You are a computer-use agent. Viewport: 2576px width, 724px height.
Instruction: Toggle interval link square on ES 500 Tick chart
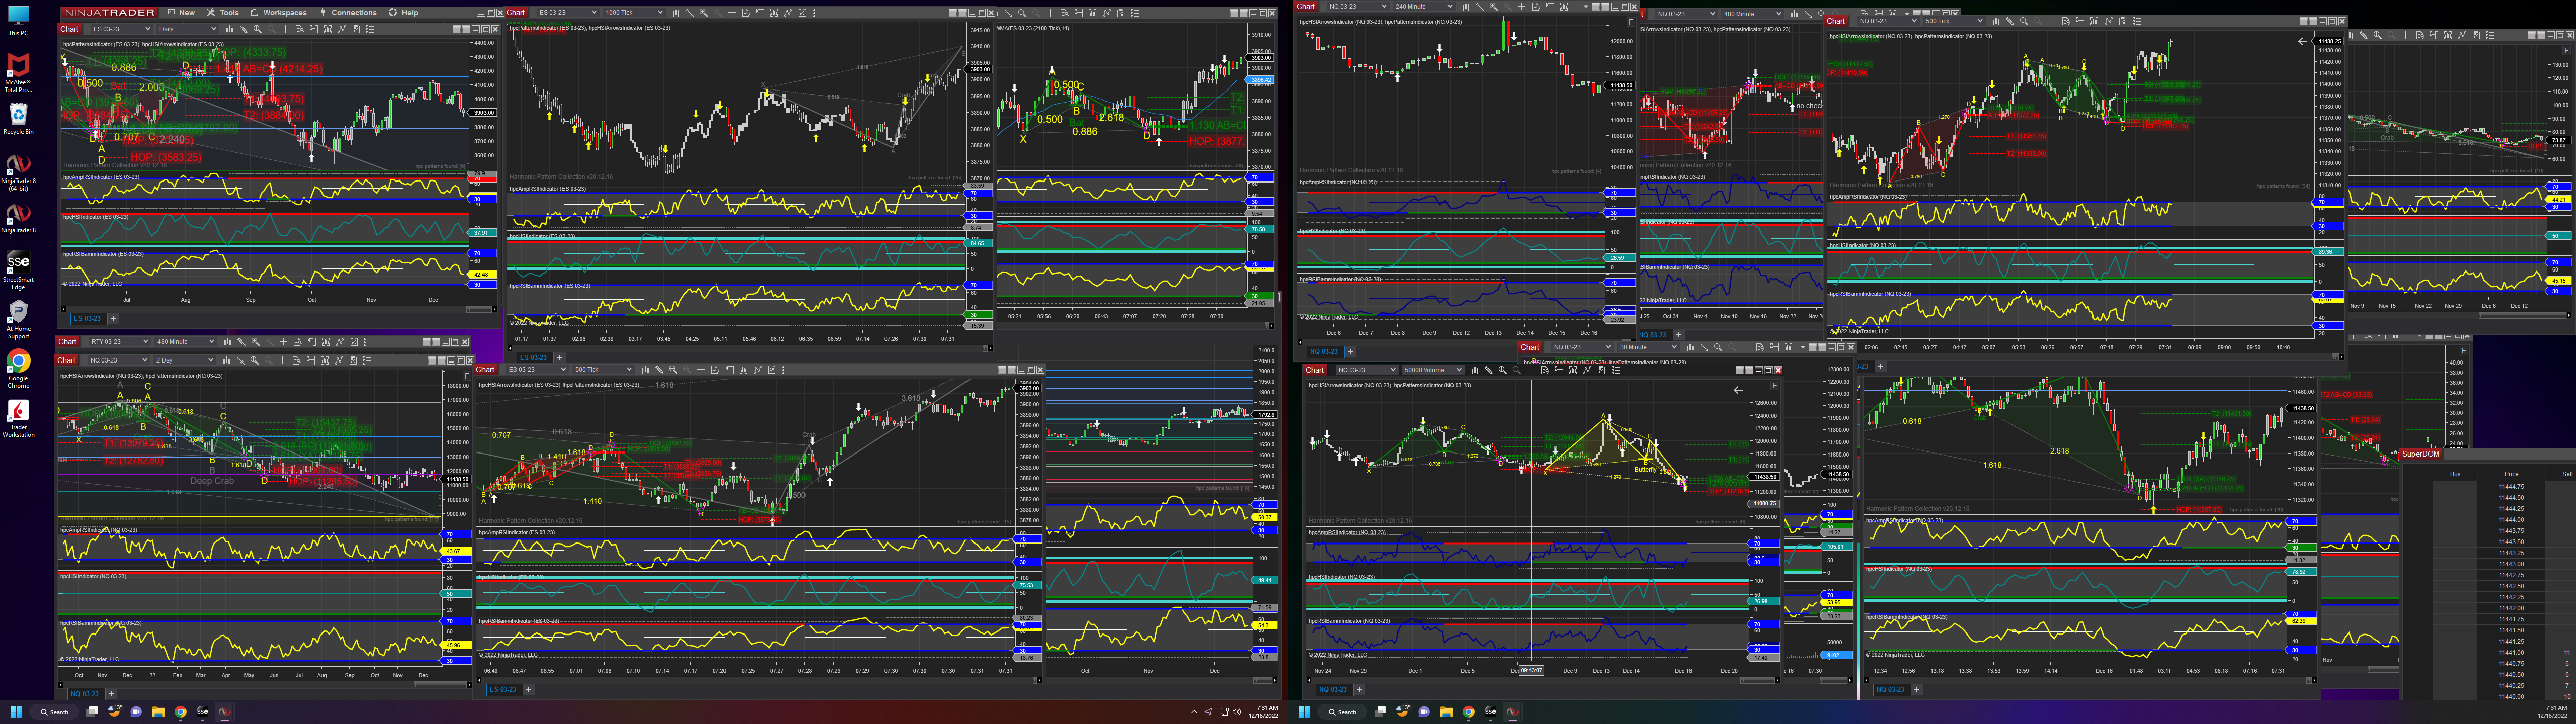1012,370
